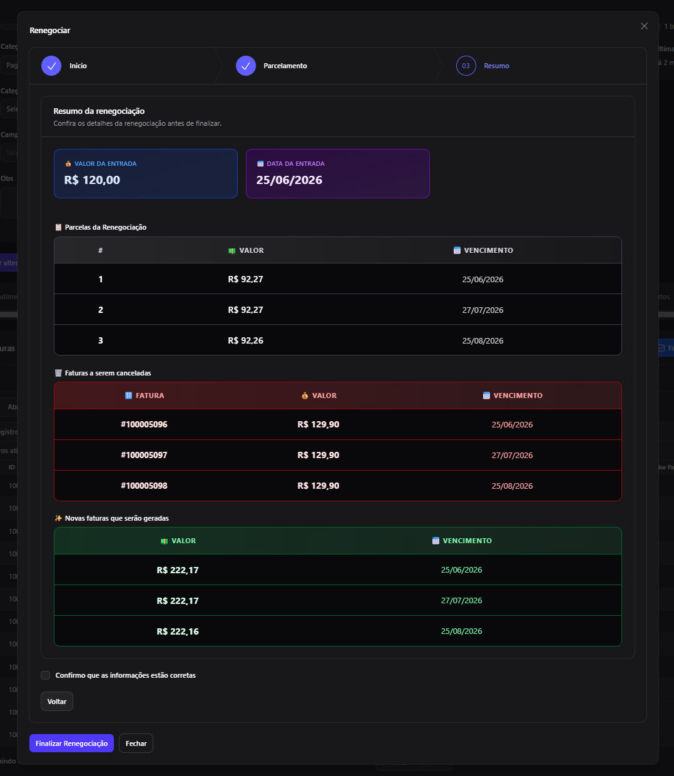The image size is (674, 776).
Task: Click the calendar icon beside Data da Entrada
Action: pos(260,164)
